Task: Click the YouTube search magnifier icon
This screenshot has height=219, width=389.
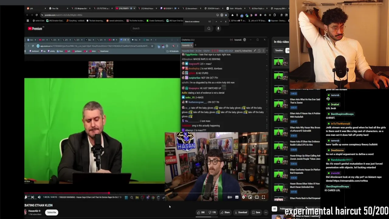Action: (209, 28)
